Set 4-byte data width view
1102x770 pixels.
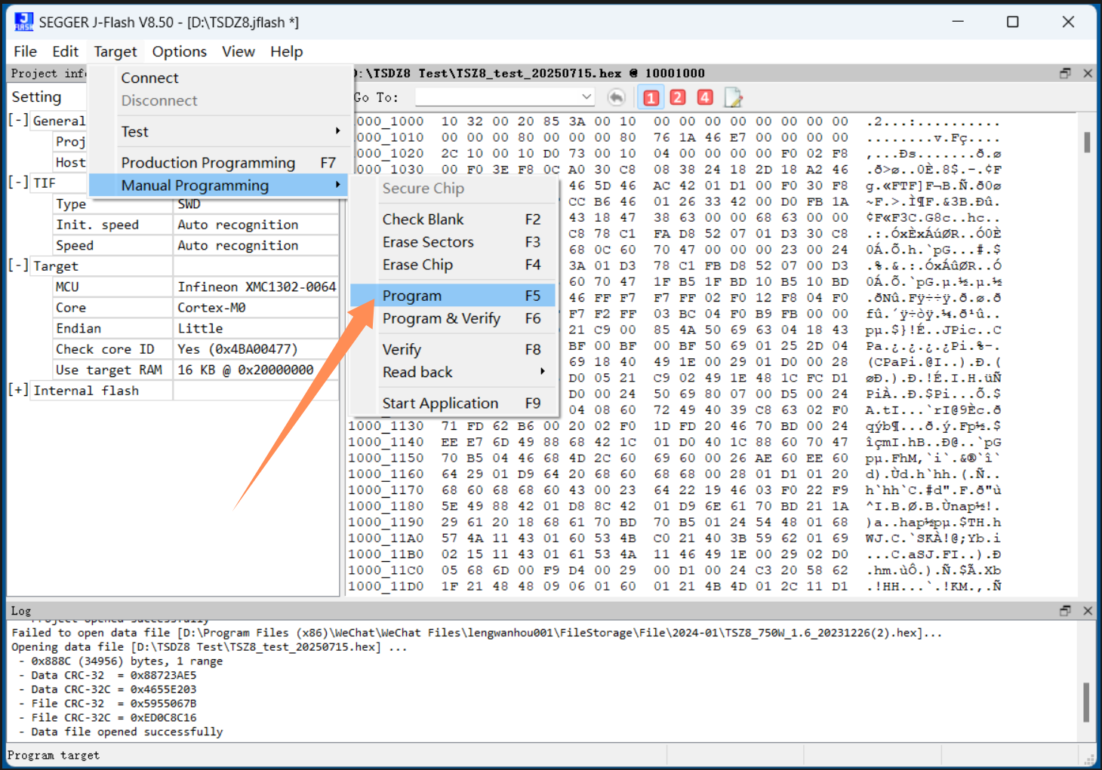pyautogui.click(x=705, y=97)
